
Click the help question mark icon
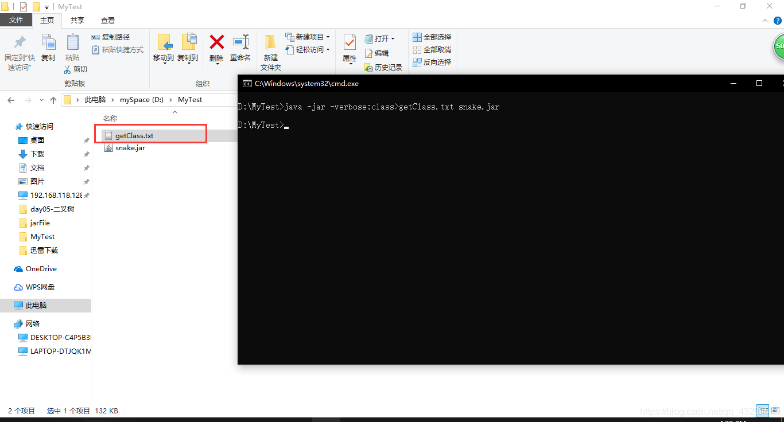[x=777, y=21]
